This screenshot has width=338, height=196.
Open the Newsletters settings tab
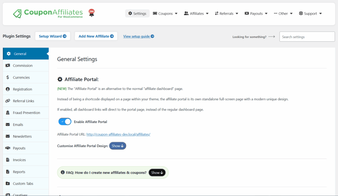point(22,136)
